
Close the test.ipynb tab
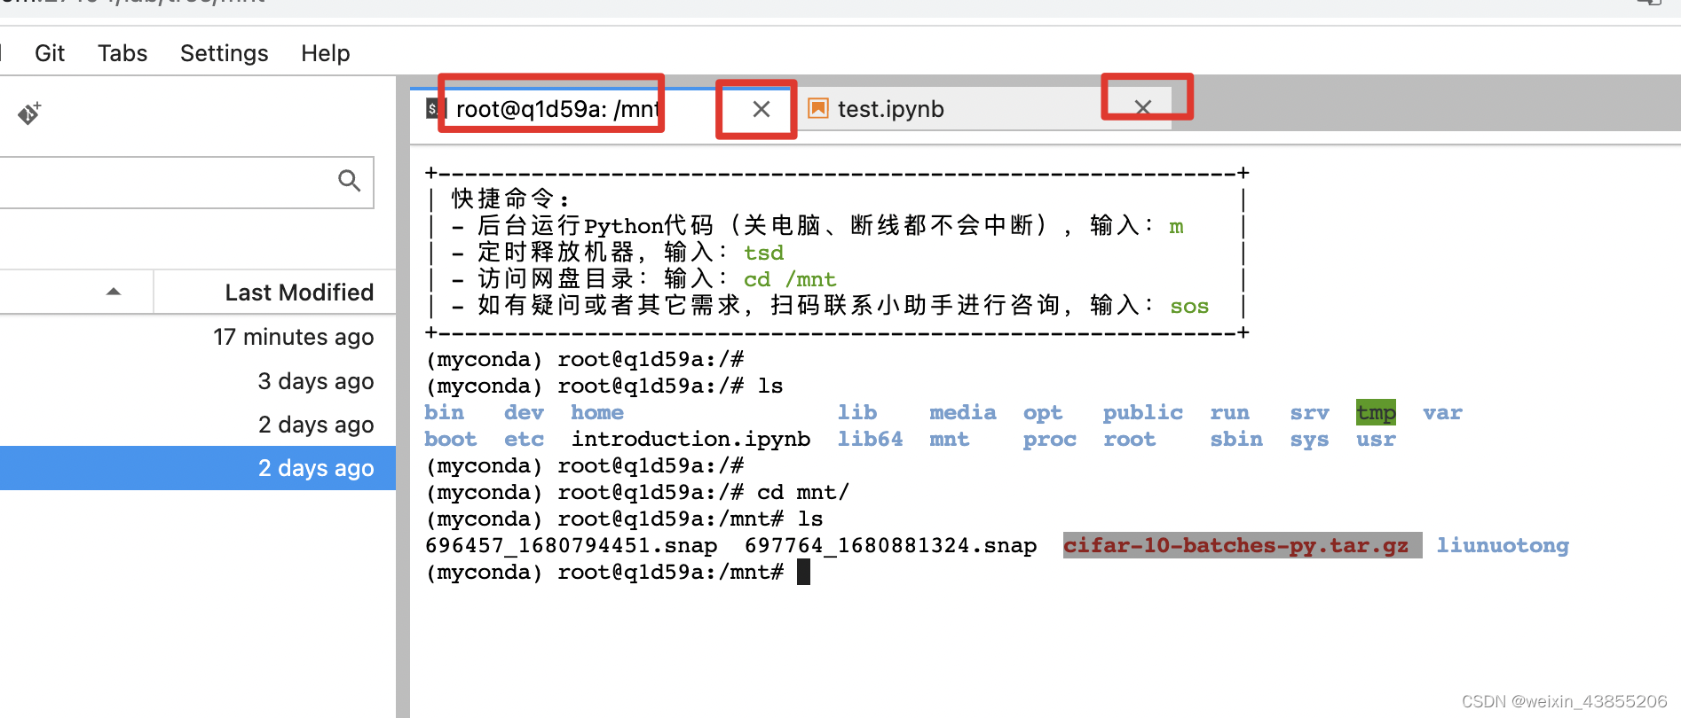[1142, 107]
